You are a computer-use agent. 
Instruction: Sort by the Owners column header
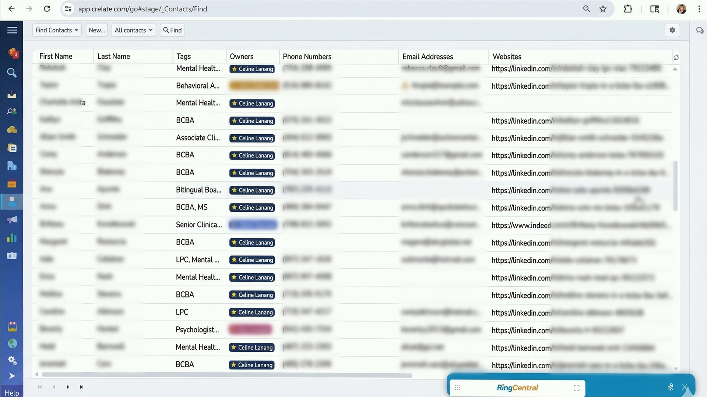(242, 56)
